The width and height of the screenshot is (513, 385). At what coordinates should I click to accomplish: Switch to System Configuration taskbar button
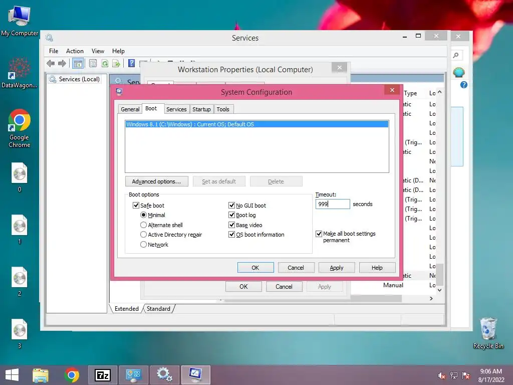pyautogui.click(x=195, y=375)
